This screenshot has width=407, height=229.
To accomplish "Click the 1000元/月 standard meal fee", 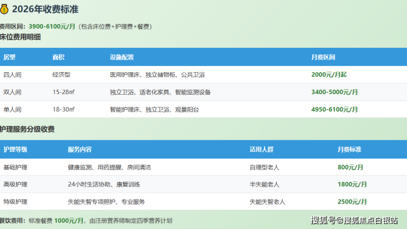I will [69, 220].
